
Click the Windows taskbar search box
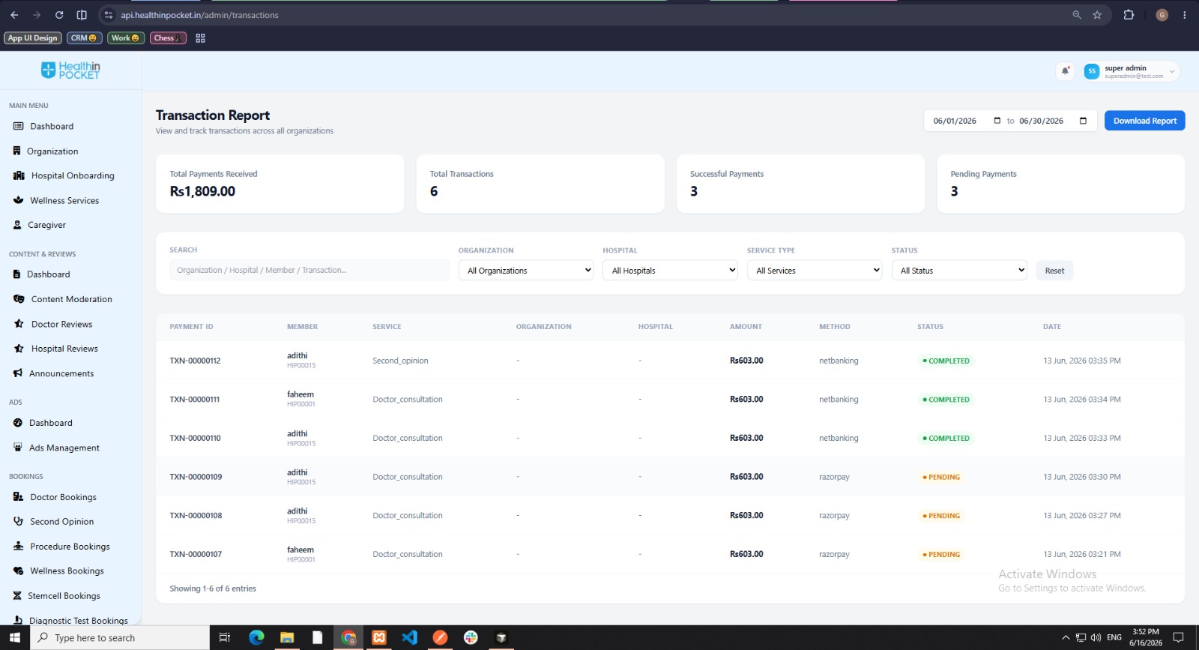click(120, 637)
